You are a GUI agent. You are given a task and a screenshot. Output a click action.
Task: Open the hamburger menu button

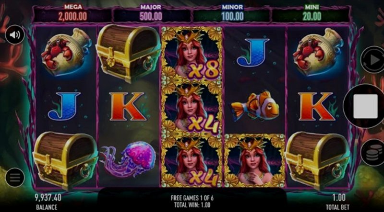[x=15, y=178]
